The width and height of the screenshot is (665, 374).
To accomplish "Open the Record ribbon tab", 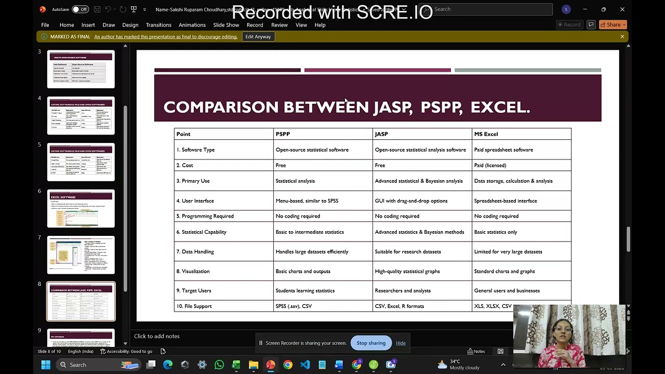I will coord(255,25).
